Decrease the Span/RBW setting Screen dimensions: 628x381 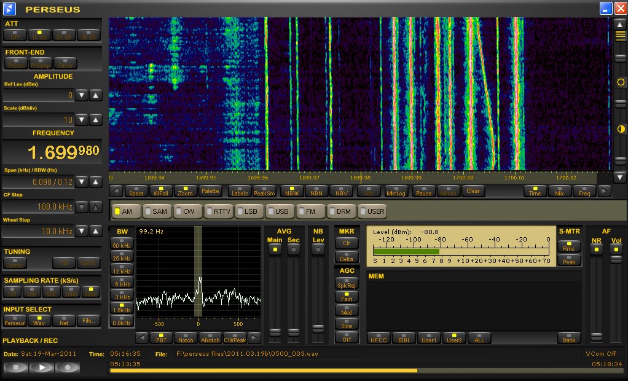(82, 182)
